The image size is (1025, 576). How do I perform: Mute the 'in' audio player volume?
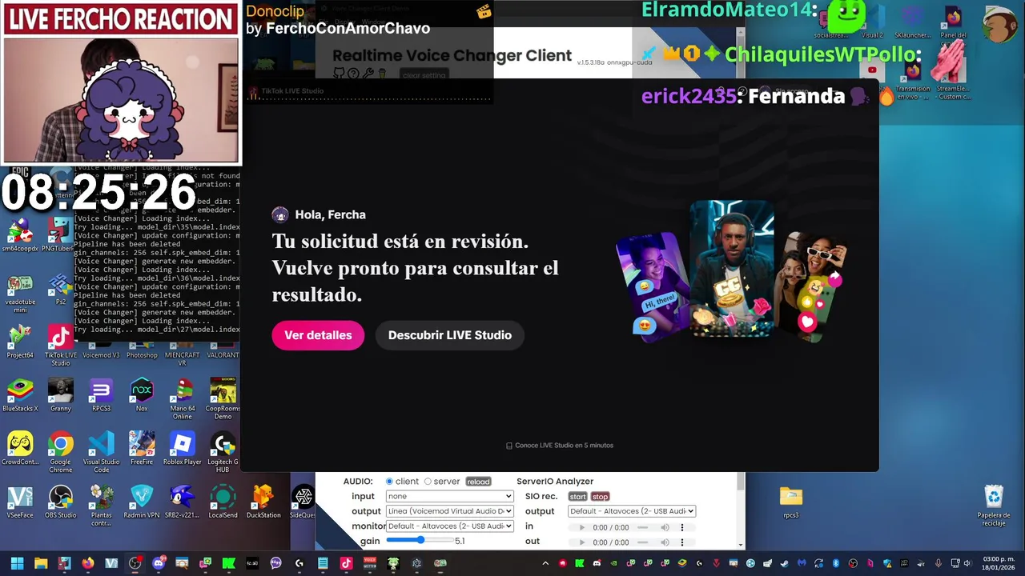[x=665, y=528]
